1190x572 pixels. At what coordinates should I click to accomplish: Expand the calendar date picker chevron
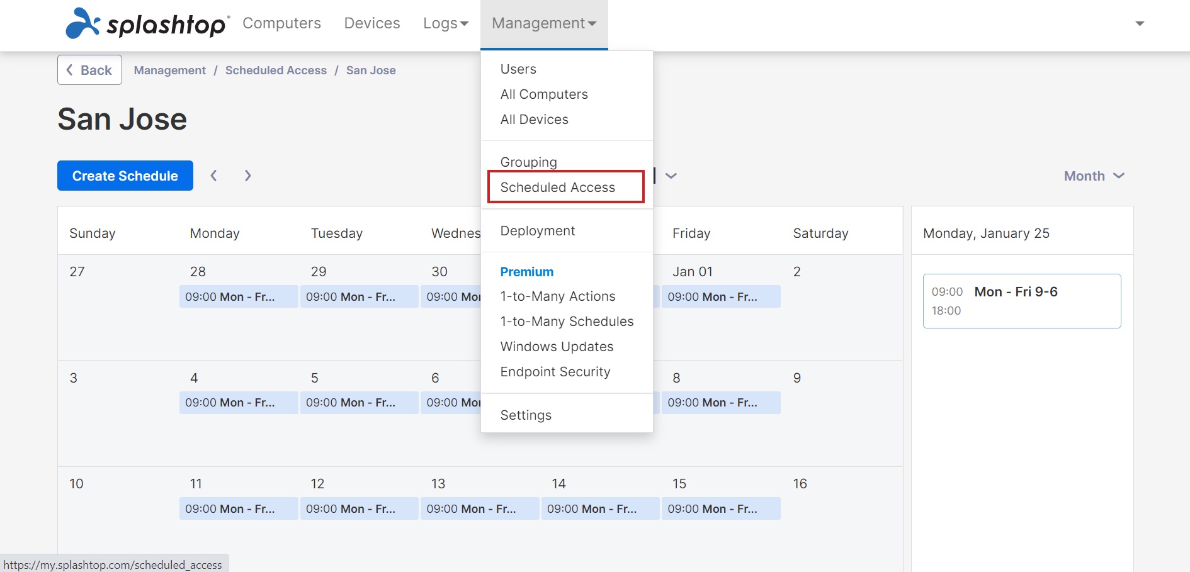pos(671,176)
